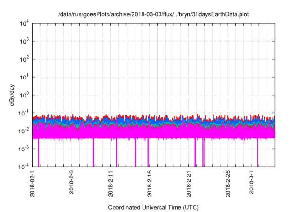303x212 pixels.
Task: Click the 10^4 y-axis tick label
Action: pos(25,24)
